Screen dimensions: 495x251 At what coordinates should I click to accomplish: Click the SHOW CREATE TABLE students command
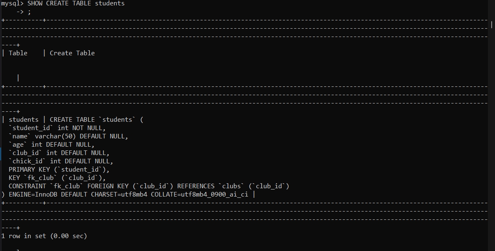pos(76,3)
